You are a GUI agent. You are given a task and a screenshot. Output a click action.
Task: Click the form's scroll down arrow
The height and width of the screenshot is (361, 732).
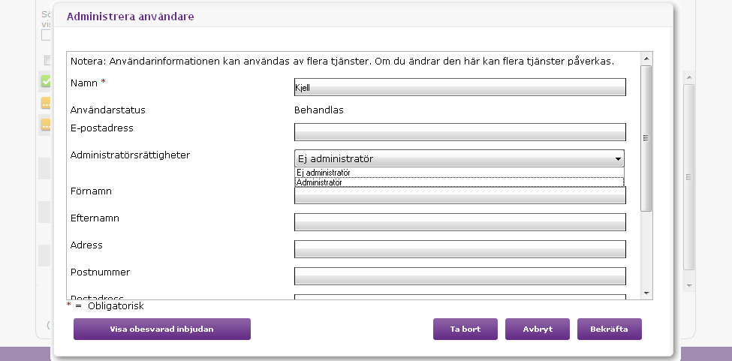pos(646,293)
